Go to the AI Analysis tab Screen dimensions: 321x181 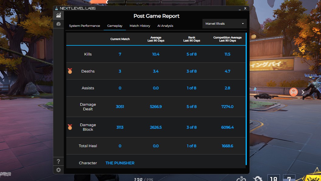point(165,26)
